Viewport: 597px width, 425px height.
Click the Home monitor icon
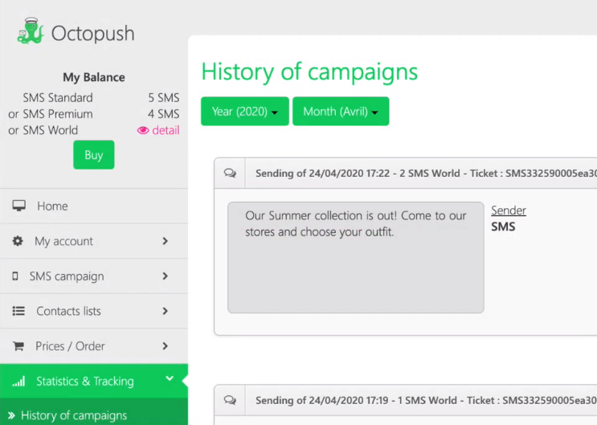pos(18,206)
